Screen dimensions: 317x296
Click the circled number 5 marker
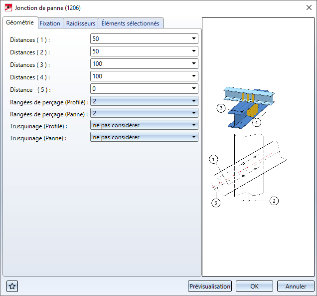(x=216, y=203)
